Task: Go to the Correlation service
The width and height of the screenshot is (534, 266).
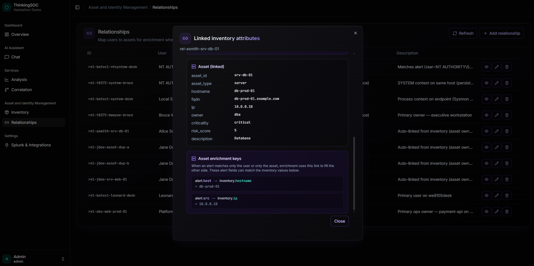Action: [34, 90]
